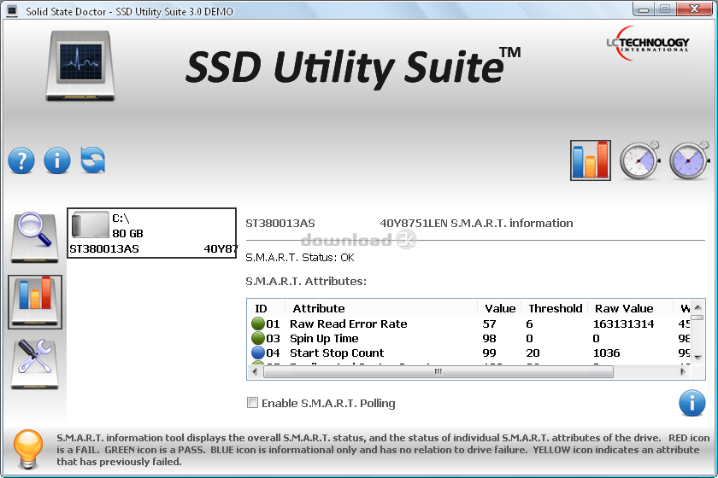Click raw value 163131314

tap(623, 324)
